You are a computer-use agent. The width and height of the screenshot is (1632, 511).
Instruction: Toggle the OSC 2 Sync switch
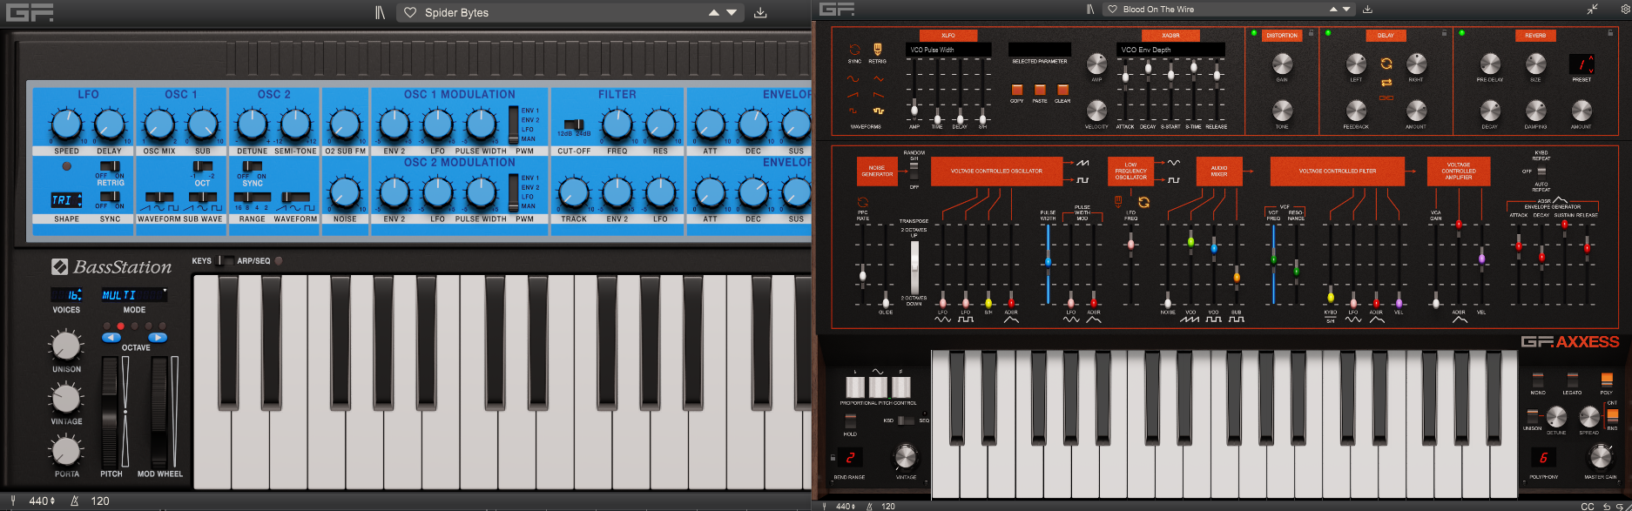[253, 166]
